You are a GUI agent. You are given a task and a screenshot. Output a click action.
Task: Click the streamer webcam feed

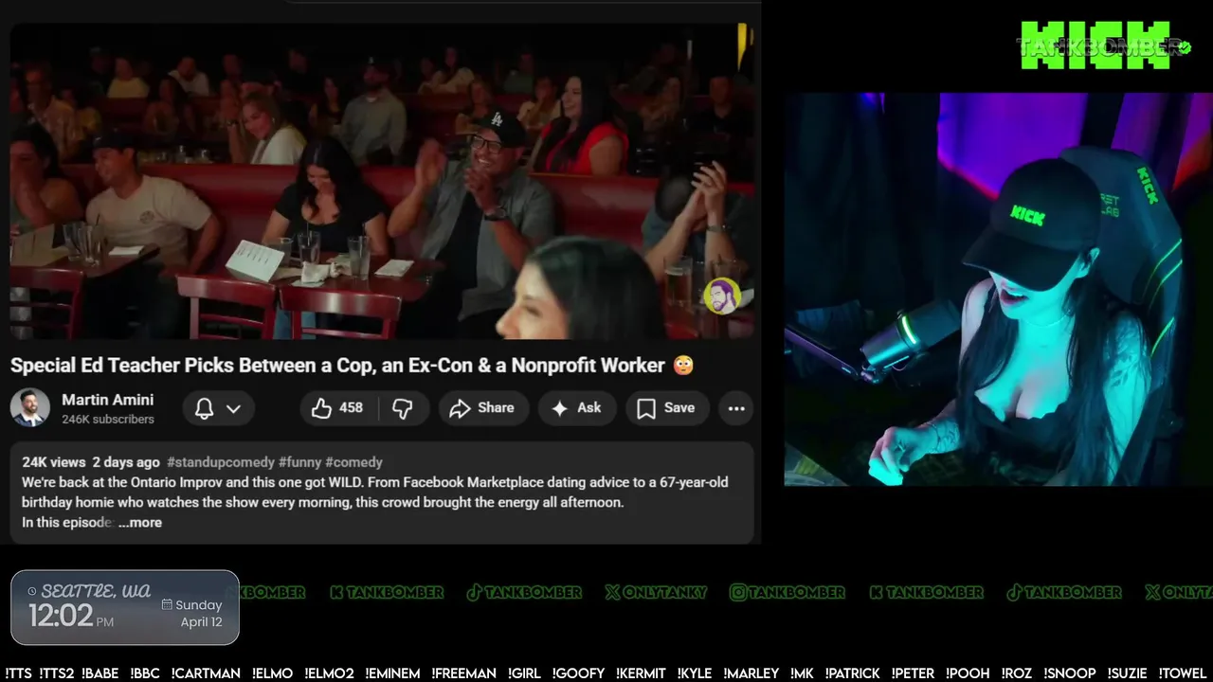point(998,289)
